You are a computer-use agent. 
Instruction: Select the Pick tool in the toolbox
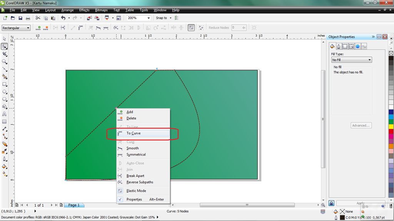pos(5,39)
